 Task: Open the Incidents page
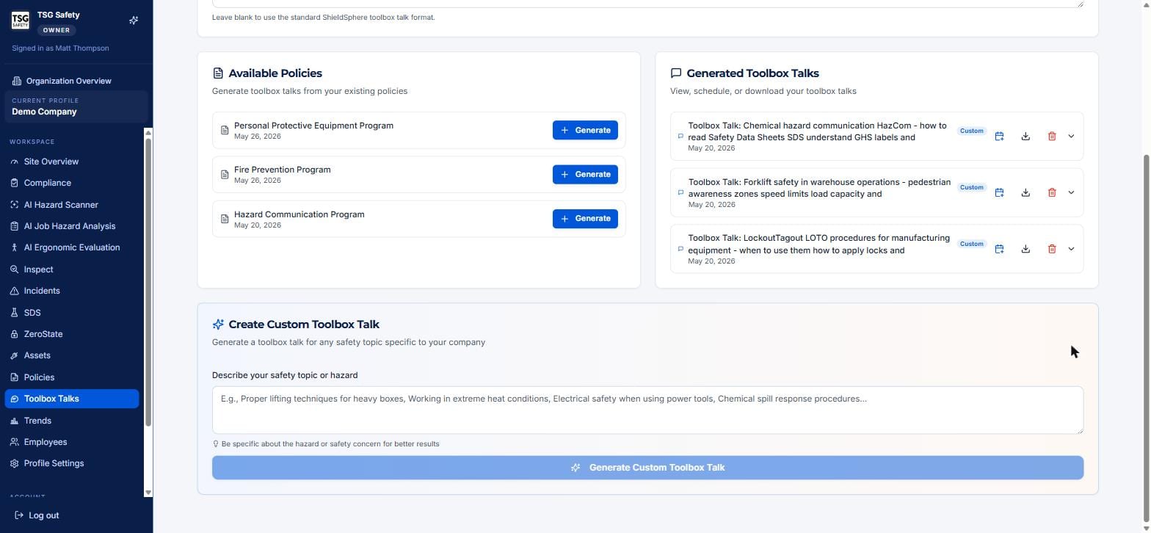tap(71, 291)
